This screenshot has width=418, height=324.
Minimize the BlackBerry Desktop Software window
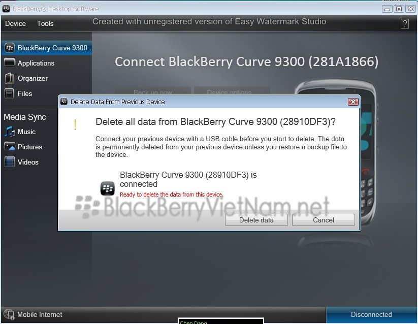pyautogui.click(x=387, y=9)
